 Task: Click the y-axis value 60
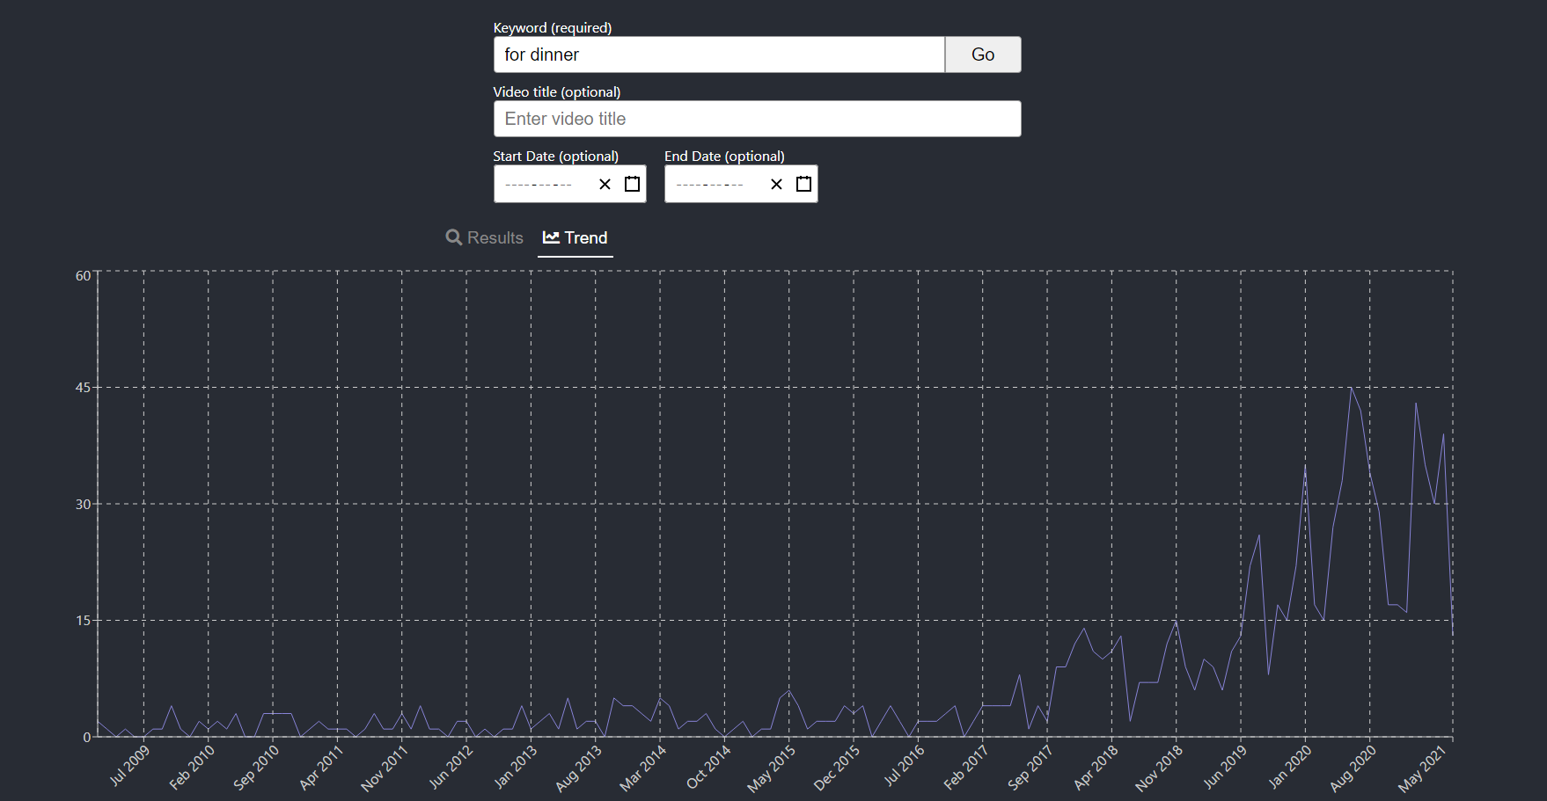(x=83, y=276)
